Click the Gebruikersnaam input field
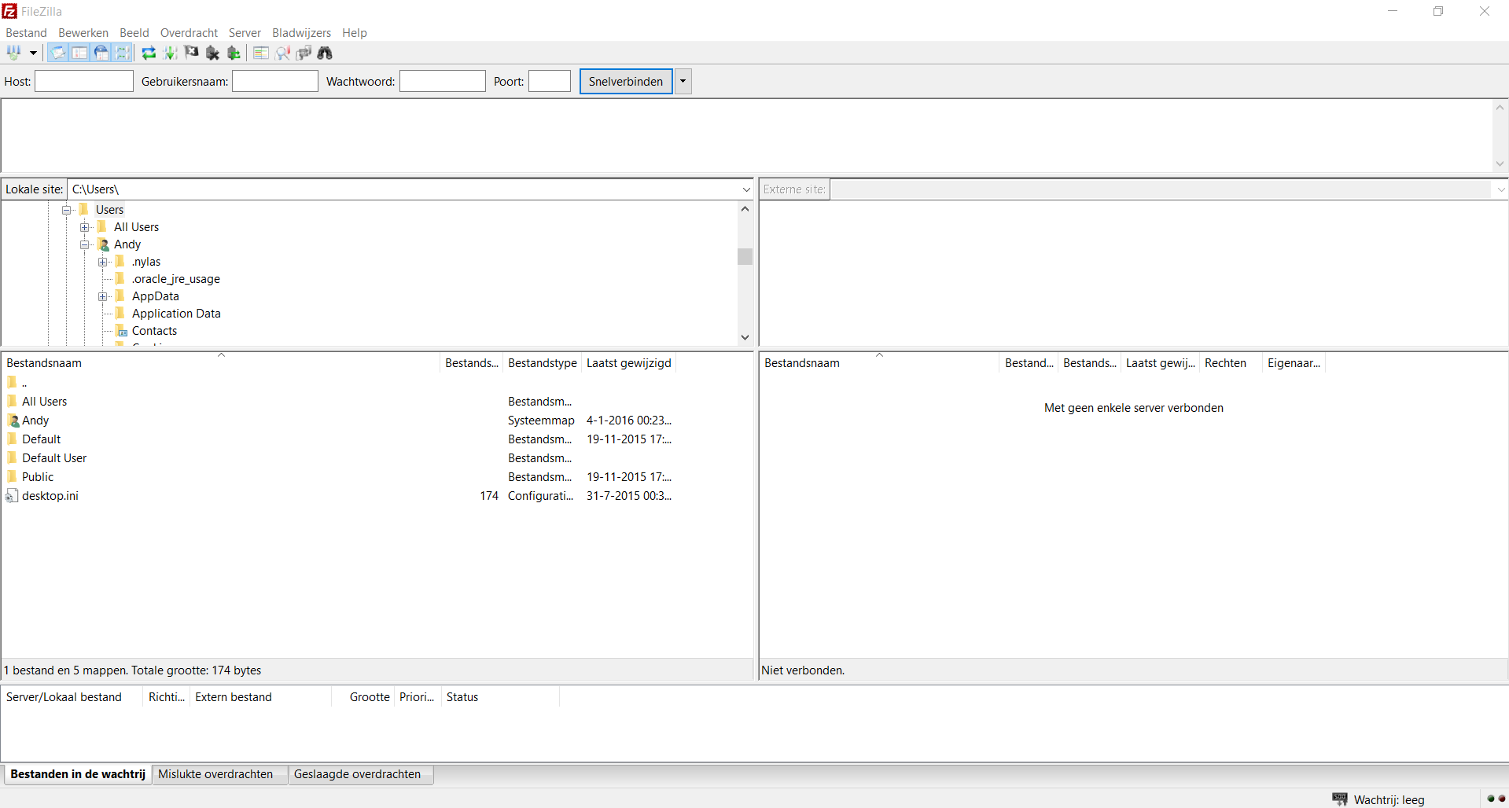The width and height of the screenshot is (1509, 808). (275, 81)
